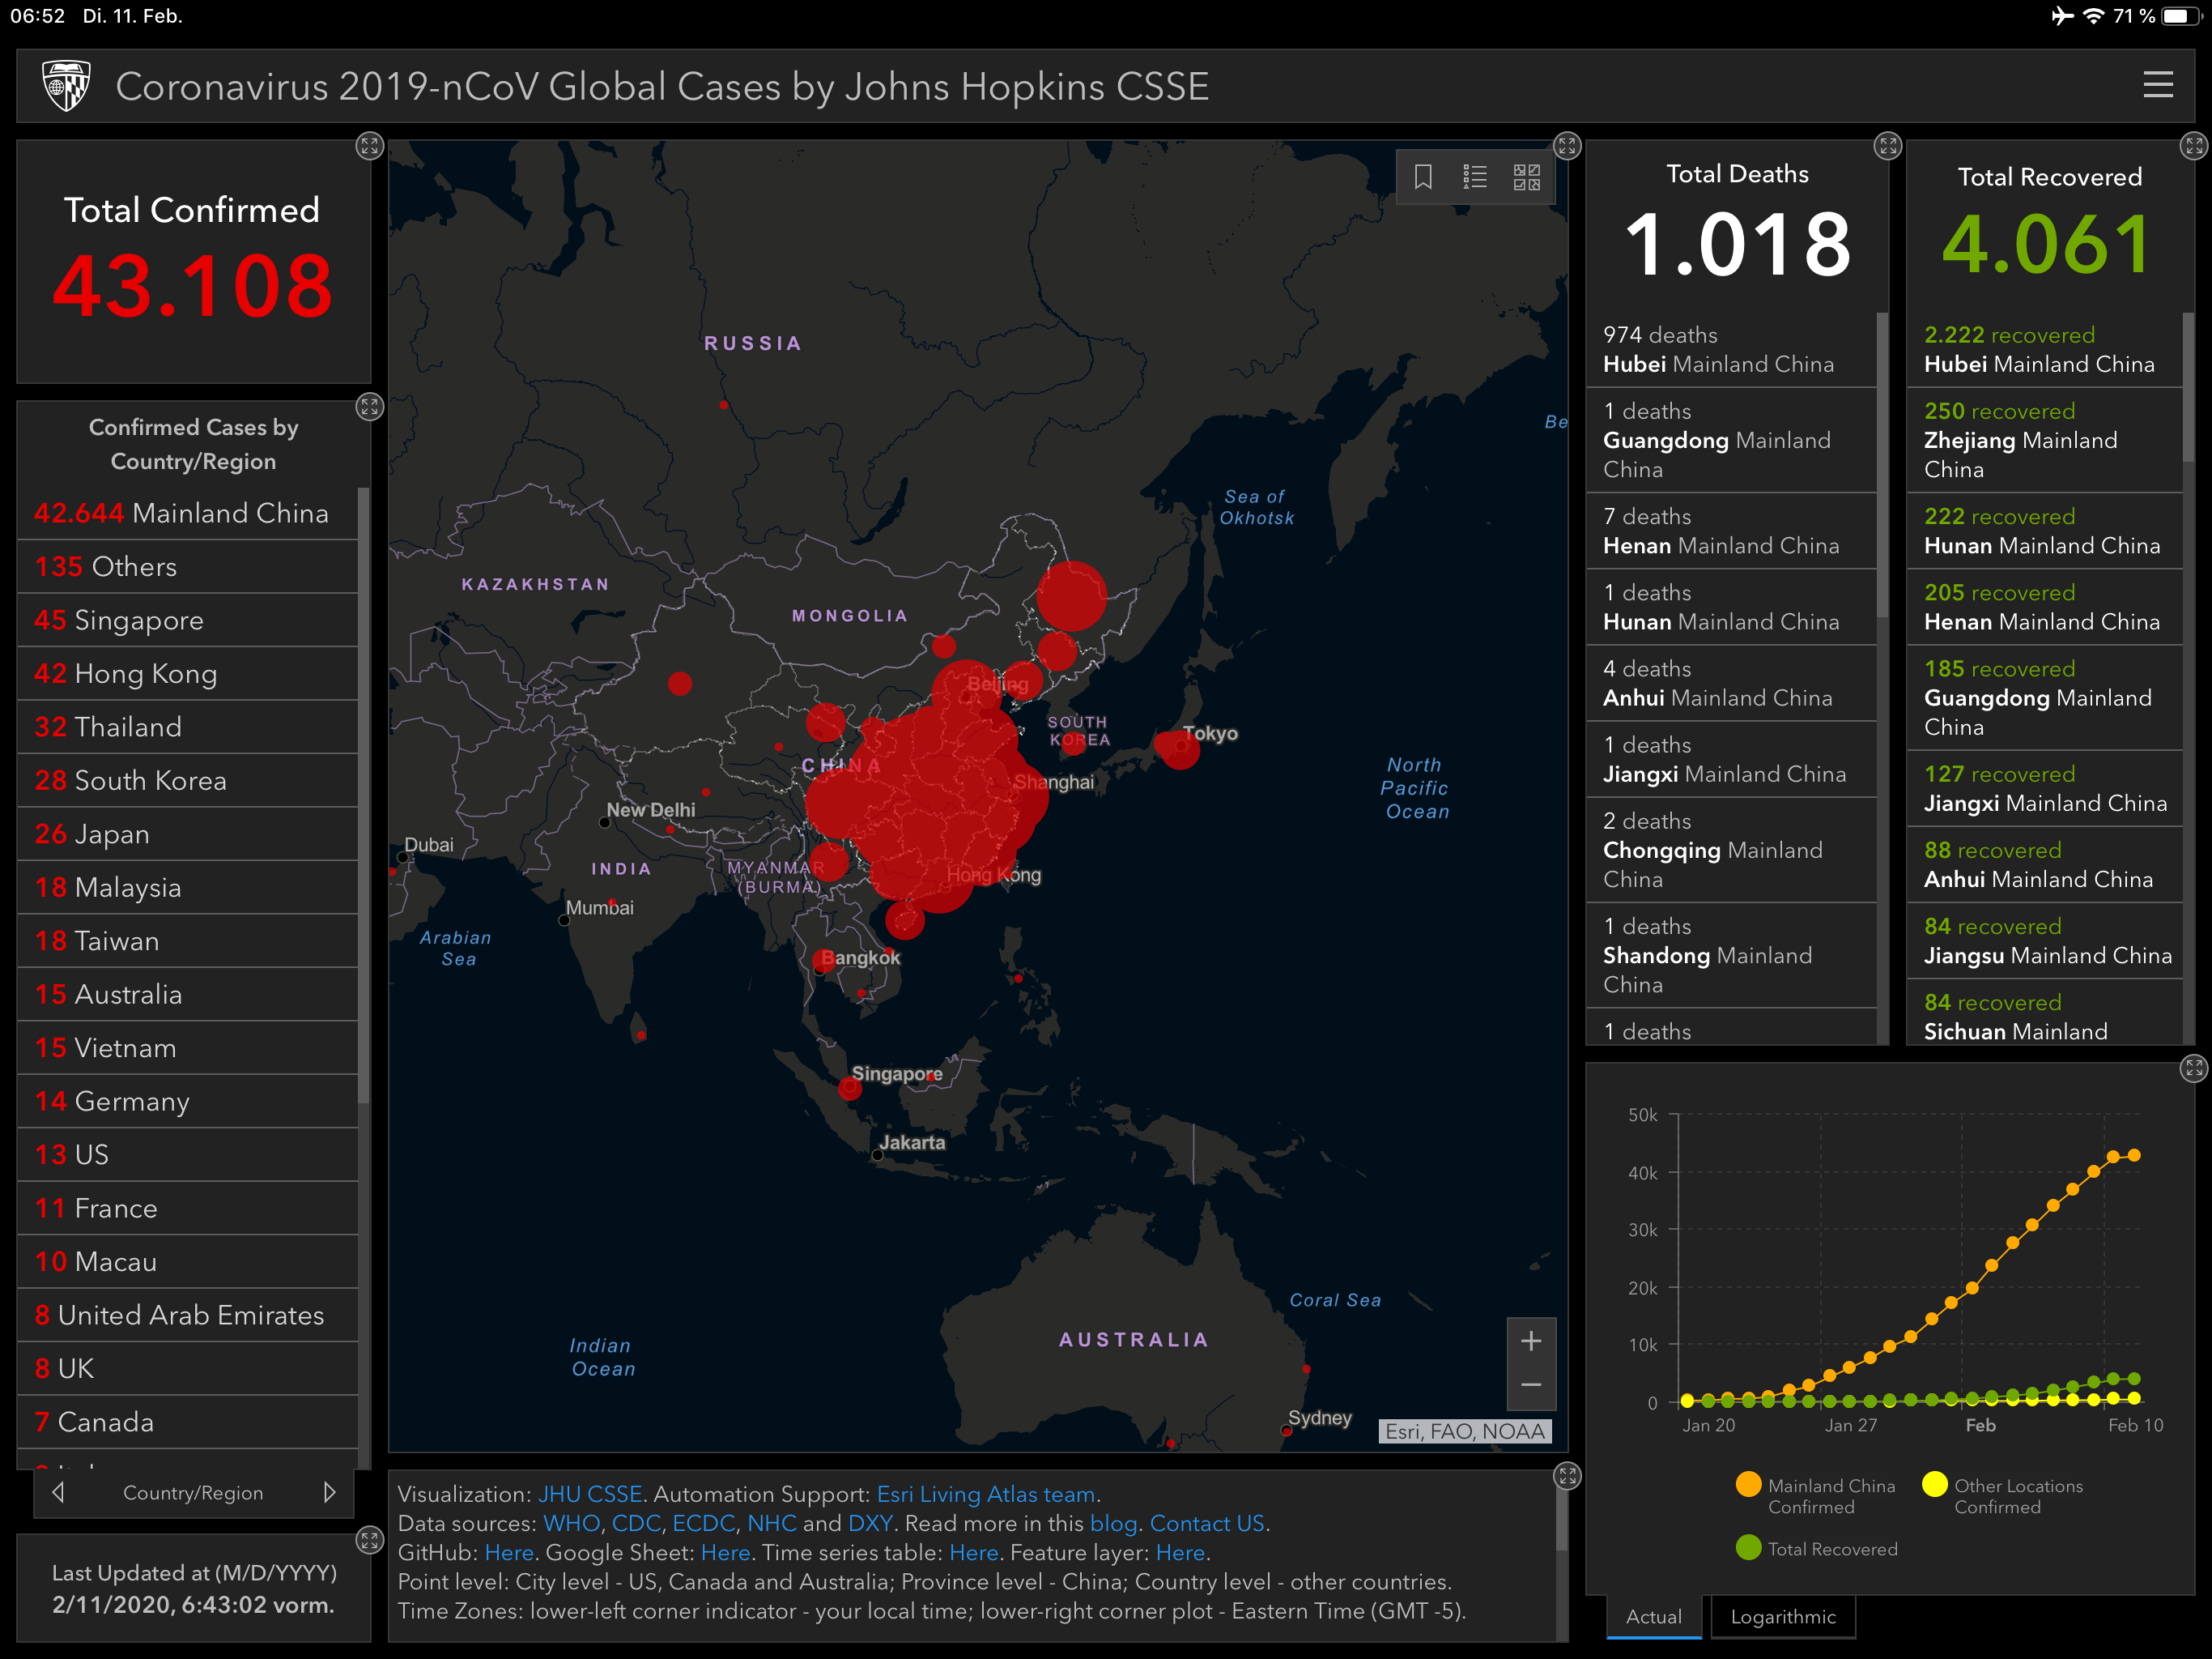Switch to the Logarithmic chart tab
This screenshot has width=2212, height=1659.
tap(1783, 1617)
